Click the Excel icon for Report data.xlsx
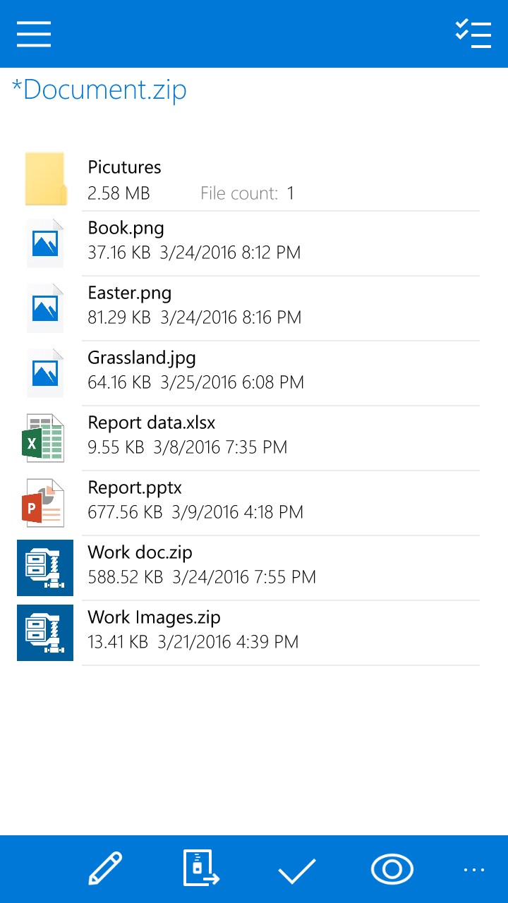 pyautogui.click(x=45, y=439)
